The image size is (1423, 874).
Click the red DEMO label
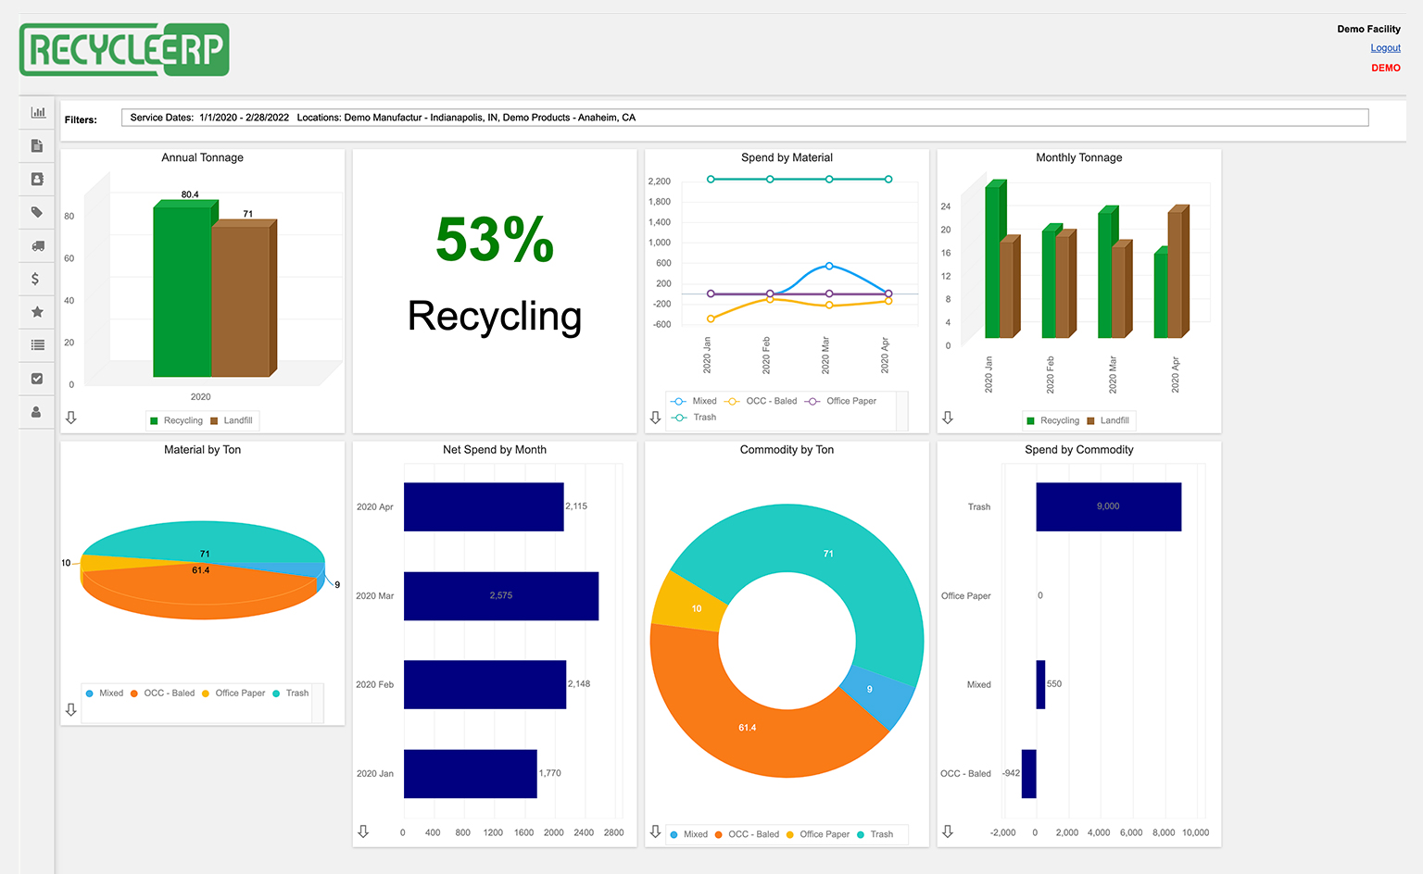pyautogui.click(x=1386, y=69)
